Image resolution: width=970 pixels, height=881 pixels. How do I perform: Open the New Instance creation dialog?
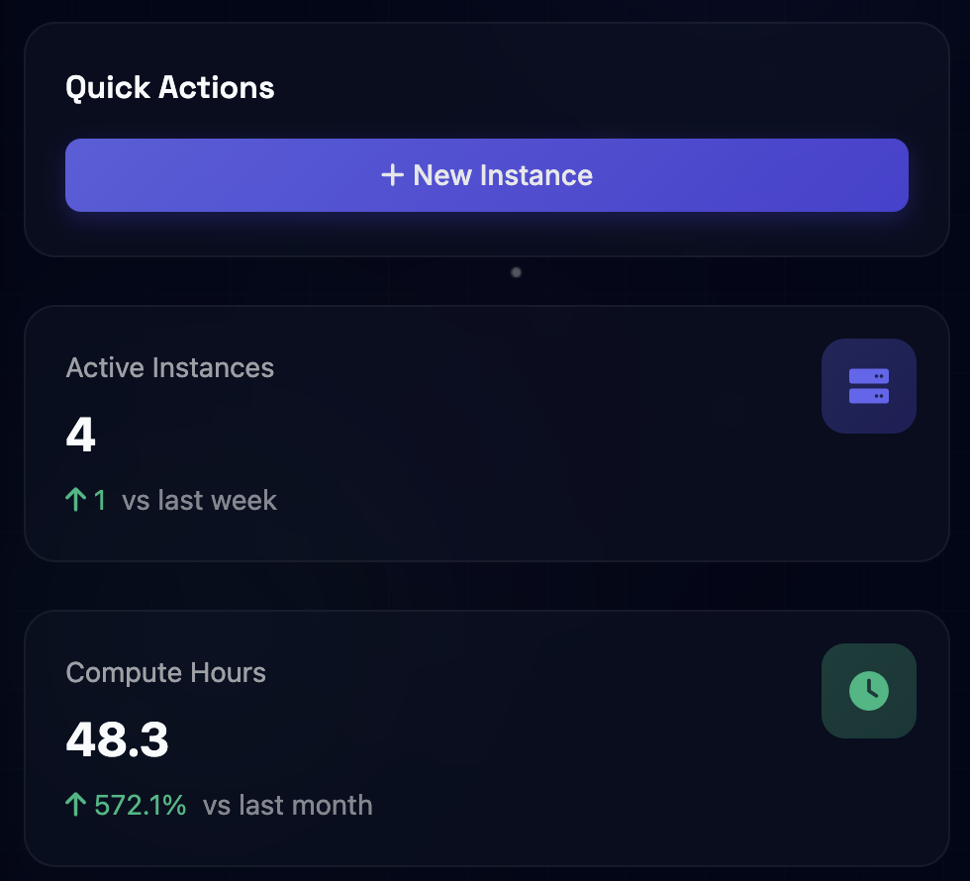[487, 175]
